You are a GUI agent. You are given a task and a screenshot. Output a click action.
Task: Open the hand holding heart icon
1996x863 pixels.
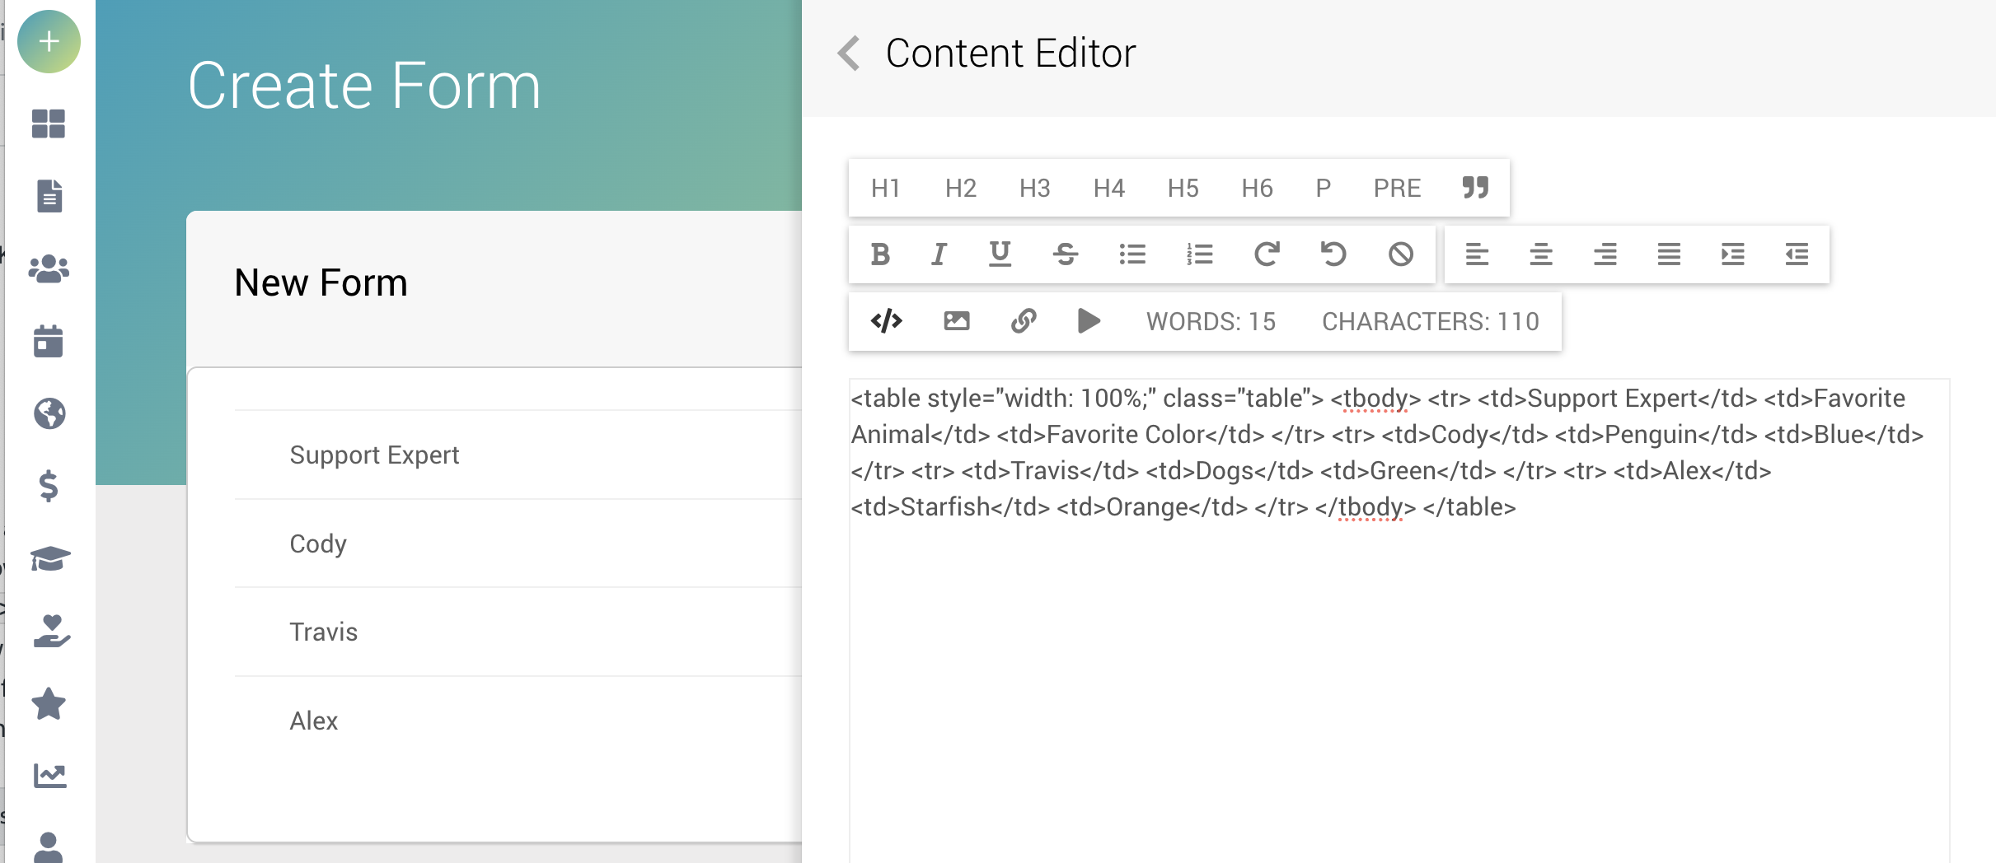point(51,631)
